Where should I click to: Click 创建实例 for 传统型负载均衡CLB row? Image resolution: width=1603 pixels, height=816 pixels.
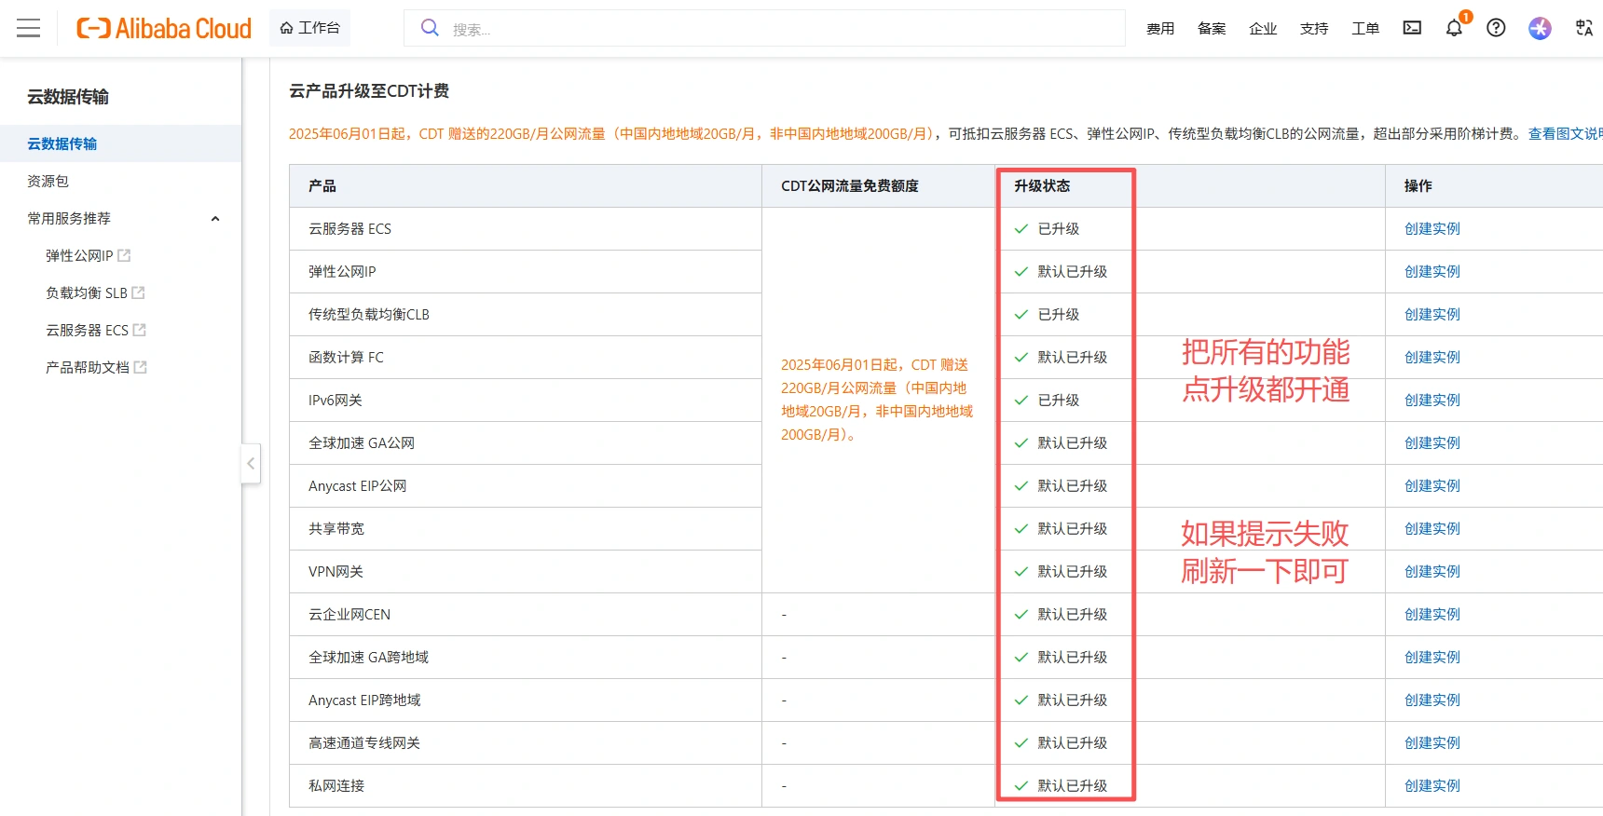1432,314
